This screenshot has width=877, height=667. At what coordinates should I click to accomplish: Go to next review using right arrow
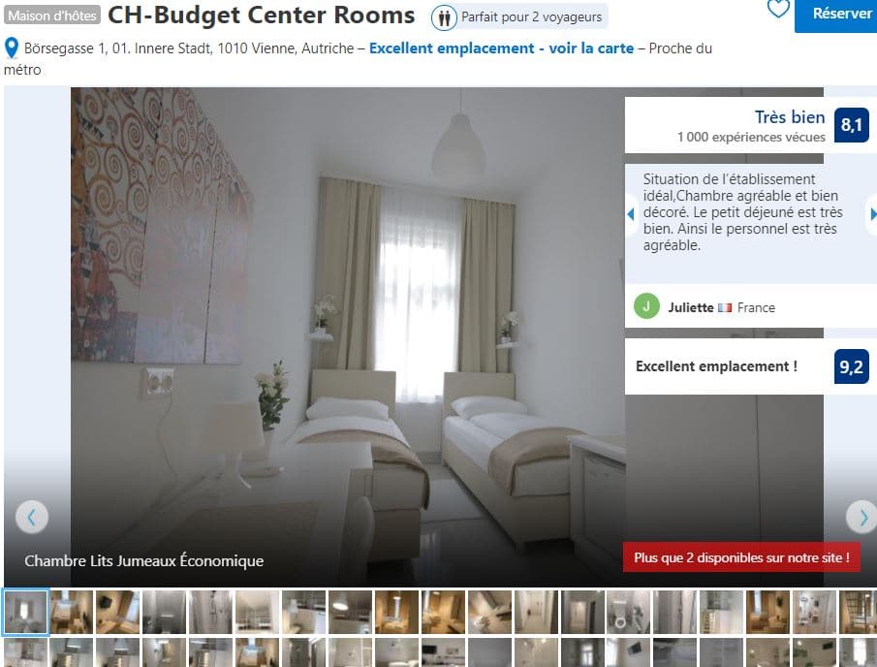click(872, 213)
